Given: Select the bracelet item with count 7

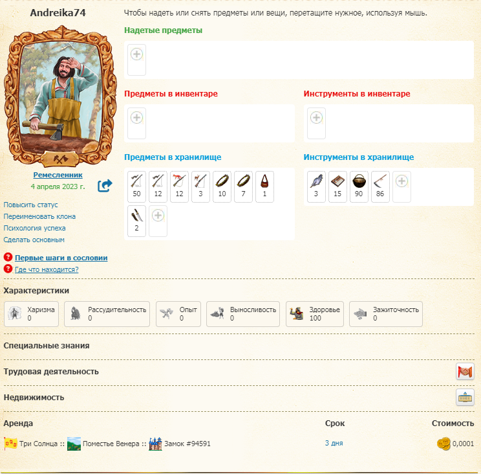Looking at the screenshot, I should pyautogui.click(x=243, y=186).
